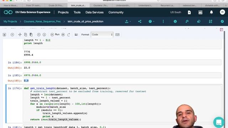Open the Tools menu

77,12
